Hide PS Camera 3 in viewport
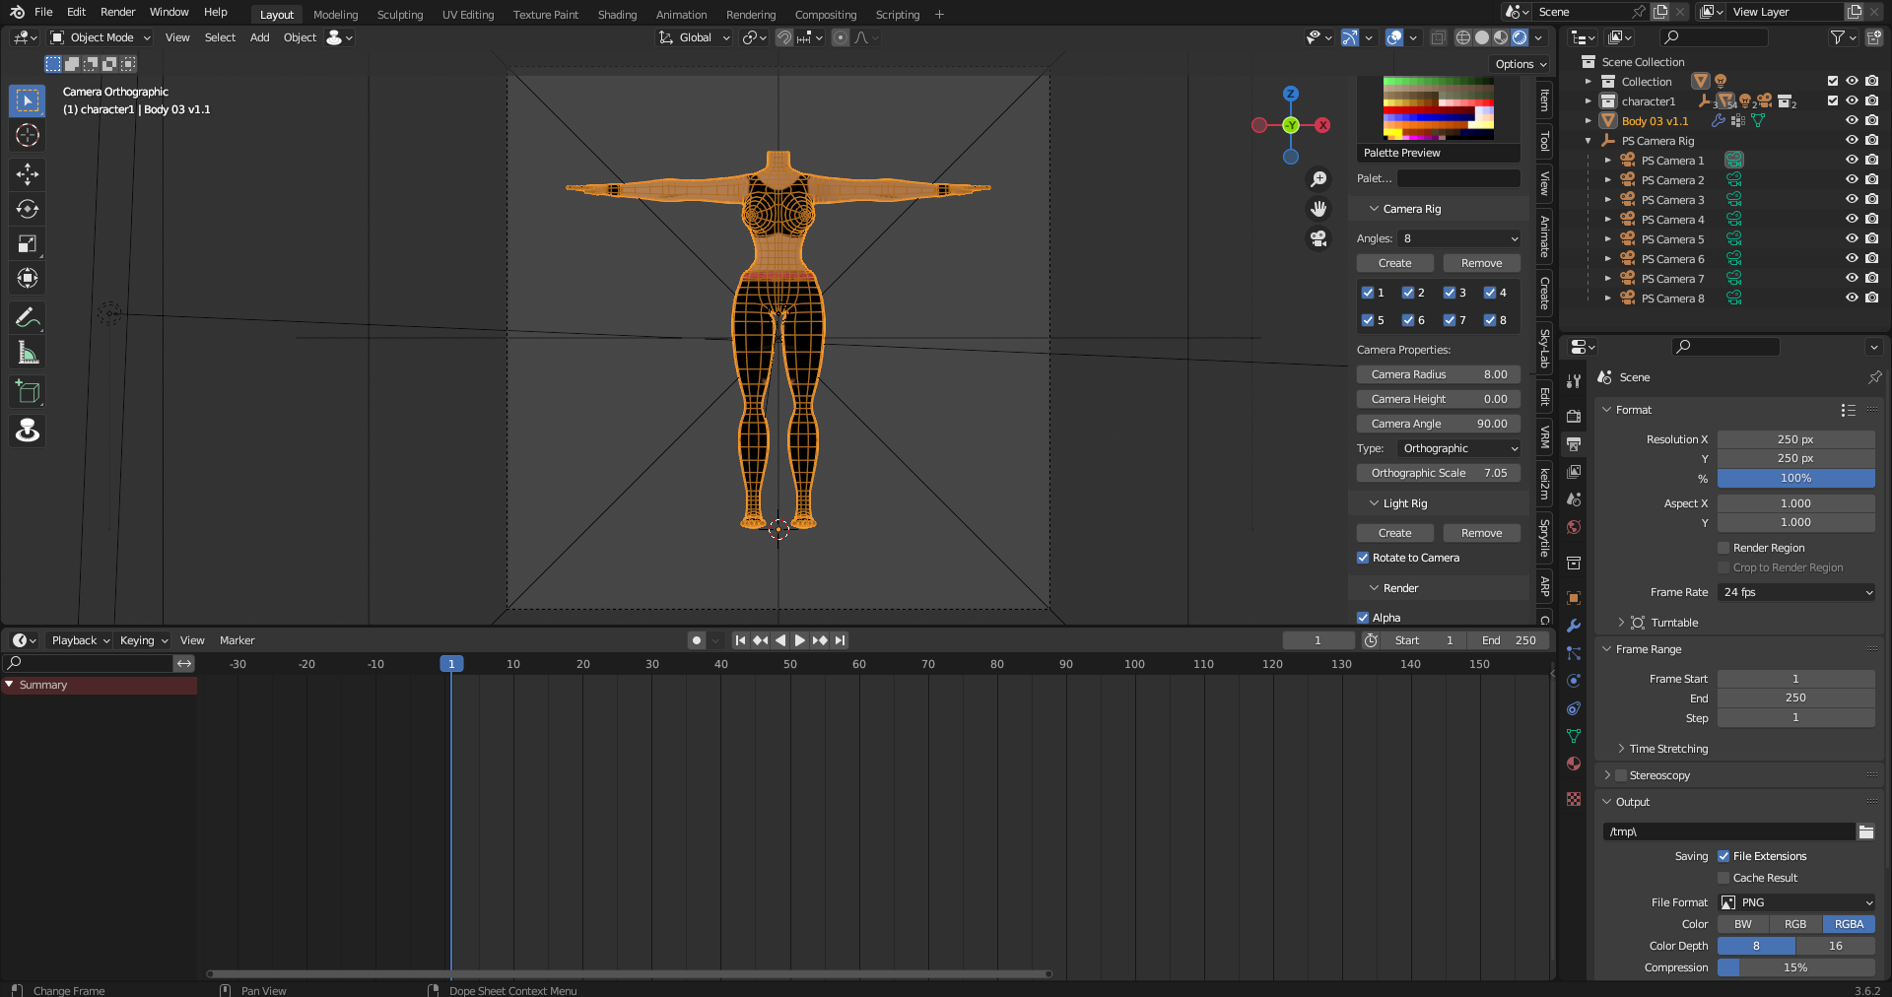1892x997 pixels. click(1852, 200)
